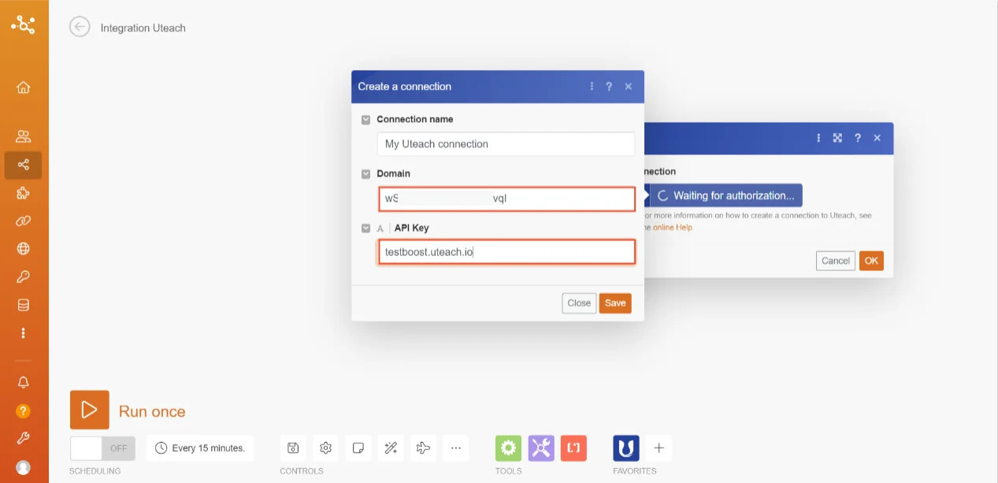
Task: Toggle the API Key field checkbox
Action: pos(365,228)
